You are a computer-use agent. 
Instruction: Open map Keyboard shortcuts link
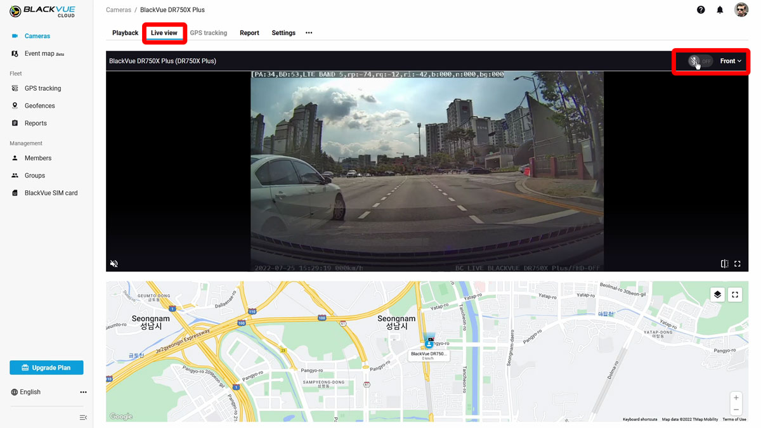(640, 419)
